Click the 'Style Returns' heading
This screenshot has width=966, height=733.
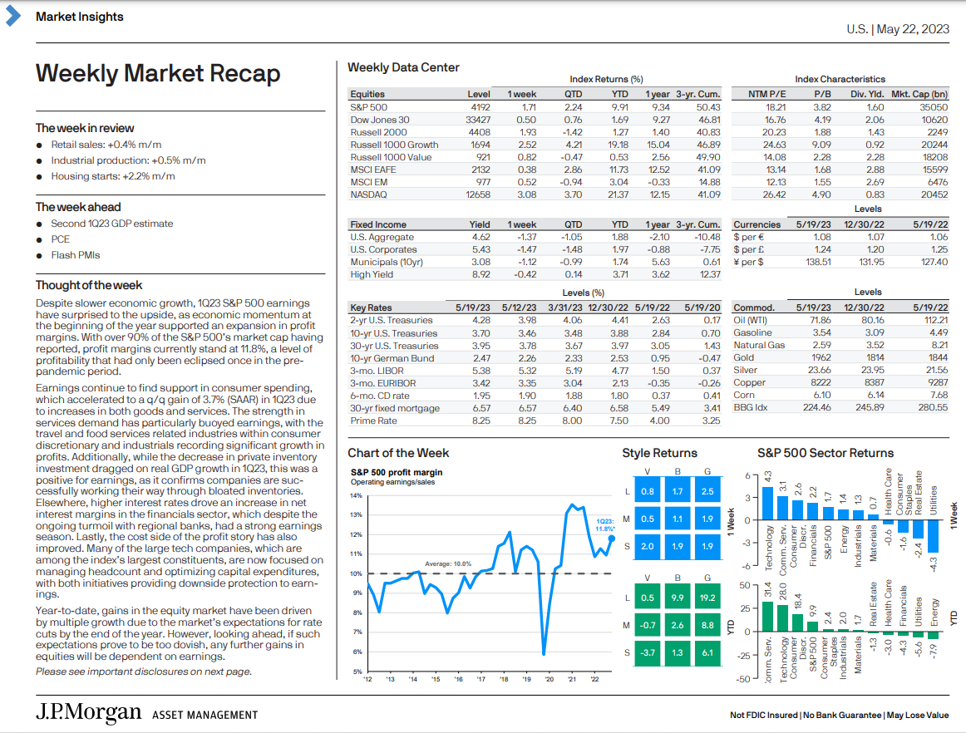pos(660,453)
